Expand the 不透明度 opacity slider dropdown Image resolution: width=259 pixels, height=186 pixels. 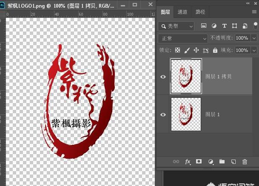pyautogui.click(x=254, y=38)
